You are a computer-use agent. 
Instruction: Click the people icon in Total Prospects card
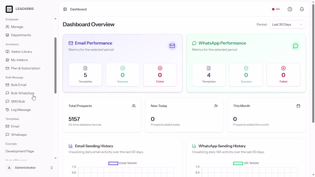(133, 106)
